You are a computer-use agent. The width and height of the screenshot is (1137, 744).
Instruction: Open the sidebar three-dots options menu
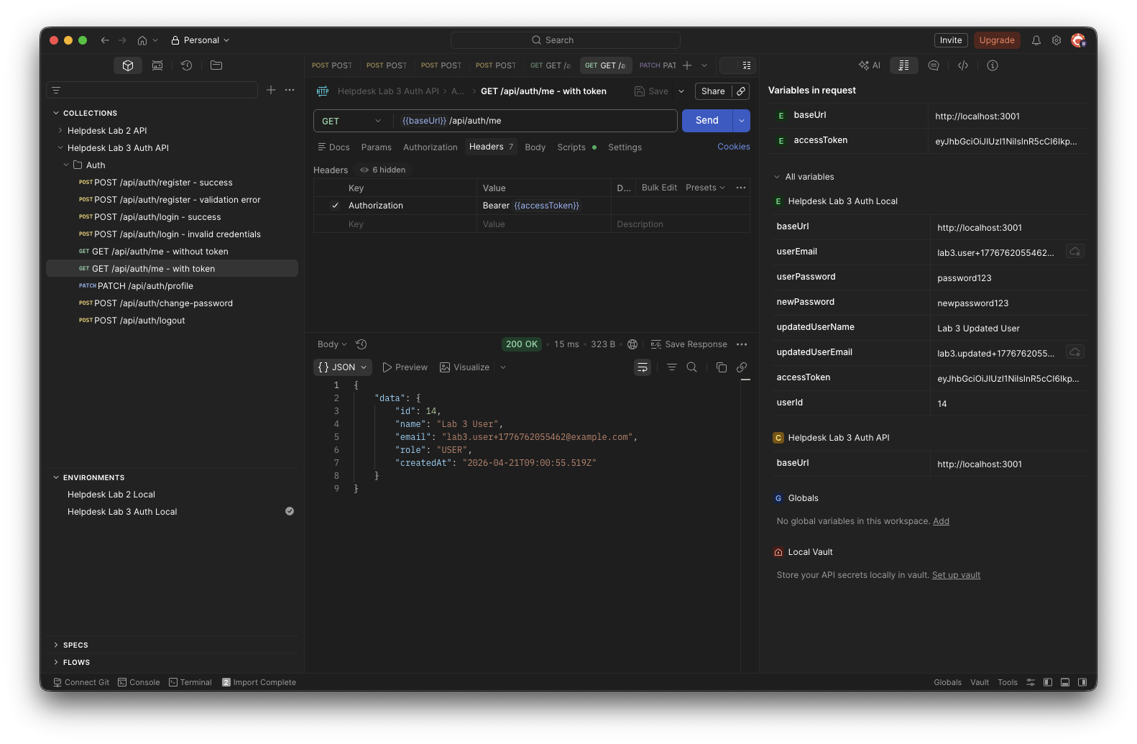pyautogui.click(x=290, y=90)
